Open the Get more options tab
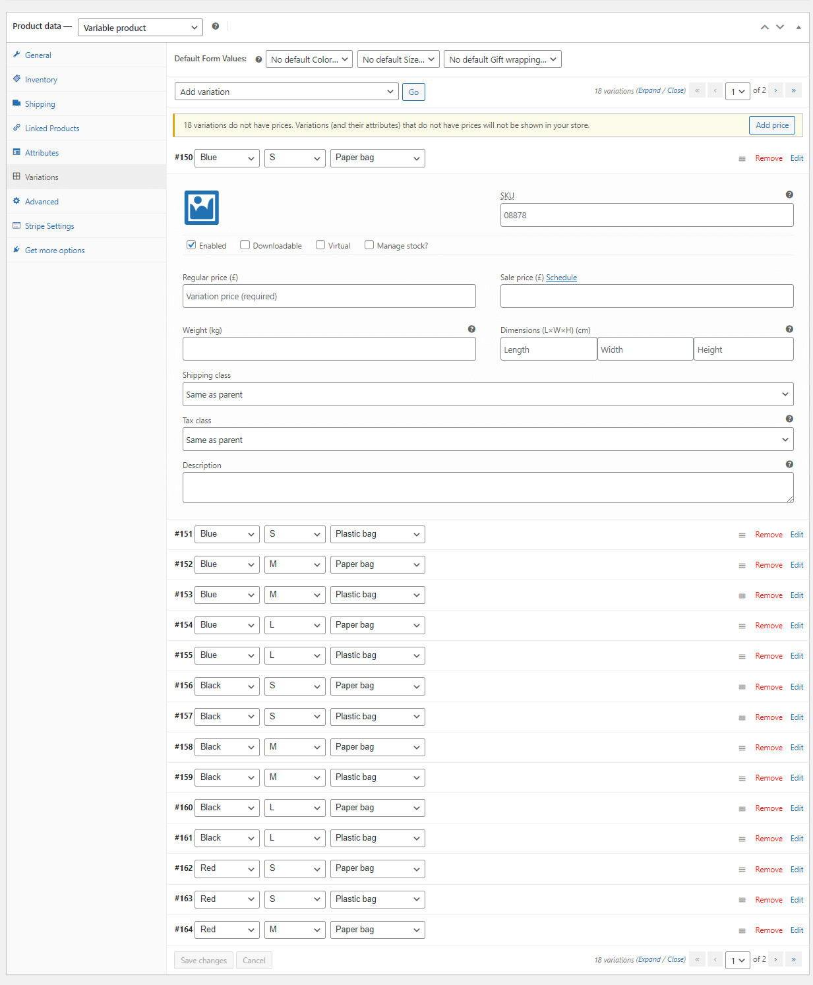This screenshot has width=813, height=985. pos(55,251)
